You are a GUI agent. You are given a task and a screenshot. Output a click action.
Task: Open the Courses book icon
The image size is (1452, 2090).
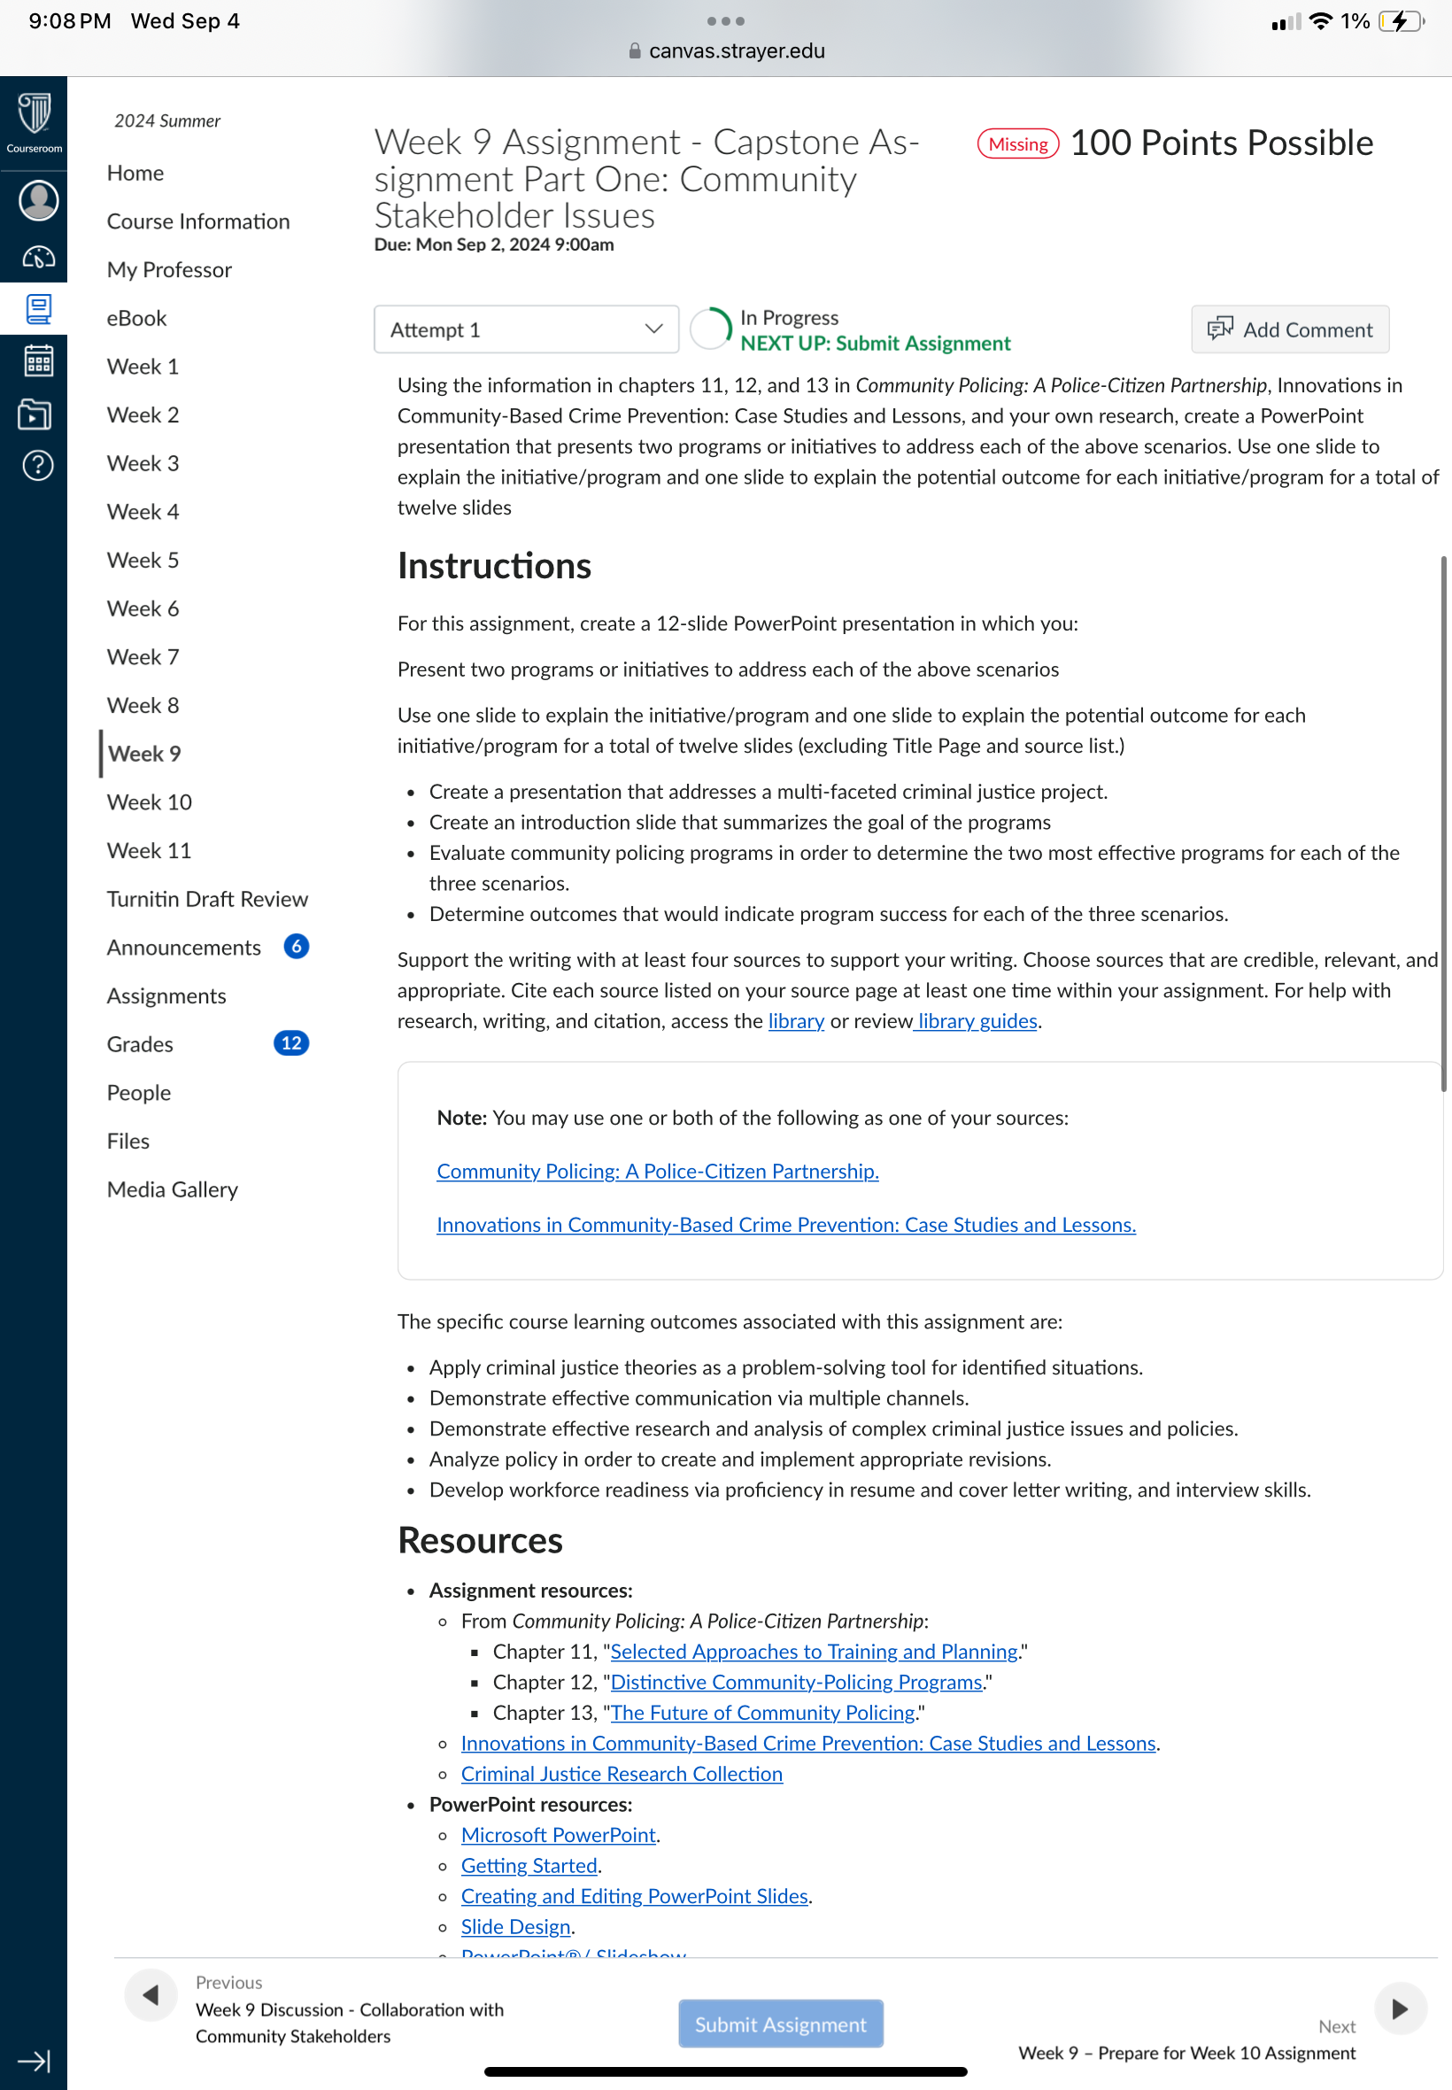pos(38,309)
